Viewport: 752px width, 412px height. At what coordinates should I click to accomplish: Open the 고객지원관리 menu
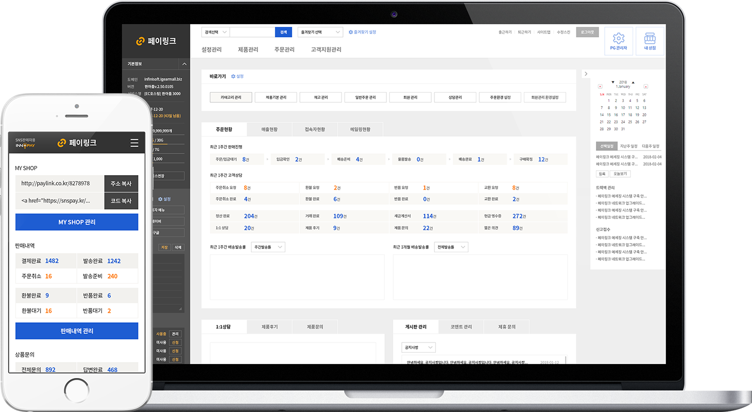click(326, 49)
